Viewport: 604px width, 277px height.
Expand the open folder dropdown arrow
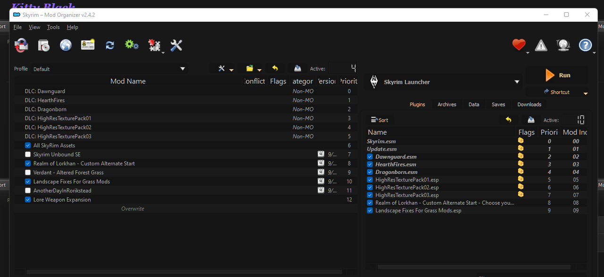coord(260,70)
